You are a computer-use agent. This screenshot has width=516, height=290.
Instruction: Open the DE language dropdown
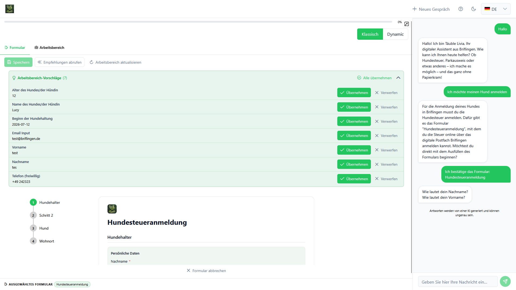tap(496, 9)
